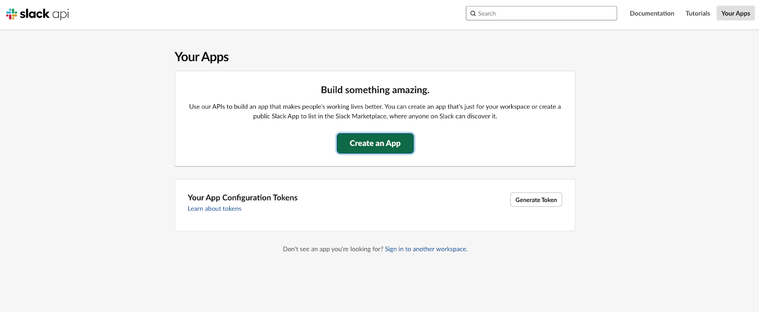The height and width of the screenshot is (312, 759).
Task: Focus the Search input field
Action: (541, 13)
